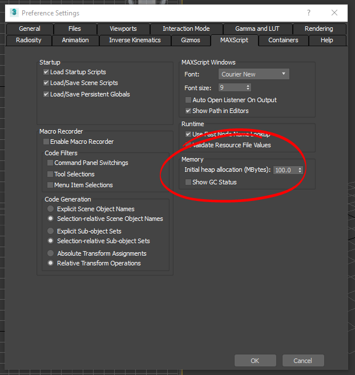Click the "Code Generation" group label
355x375 pixels.
(68, 199)
